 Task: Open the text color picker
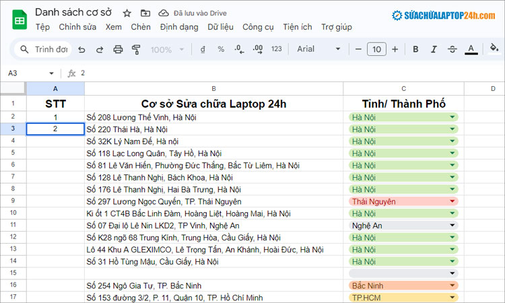click(x=471, y=49)
